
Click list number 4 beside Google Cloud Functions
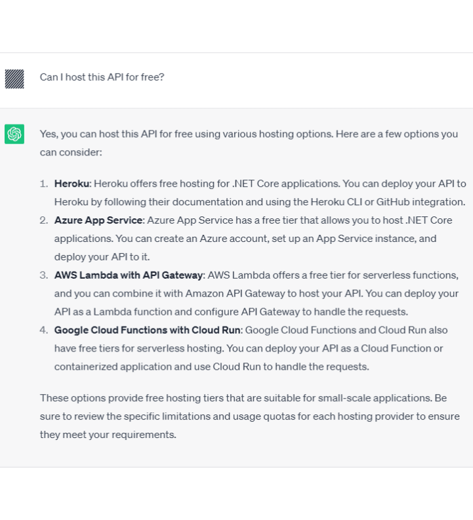tap(44, 330)
